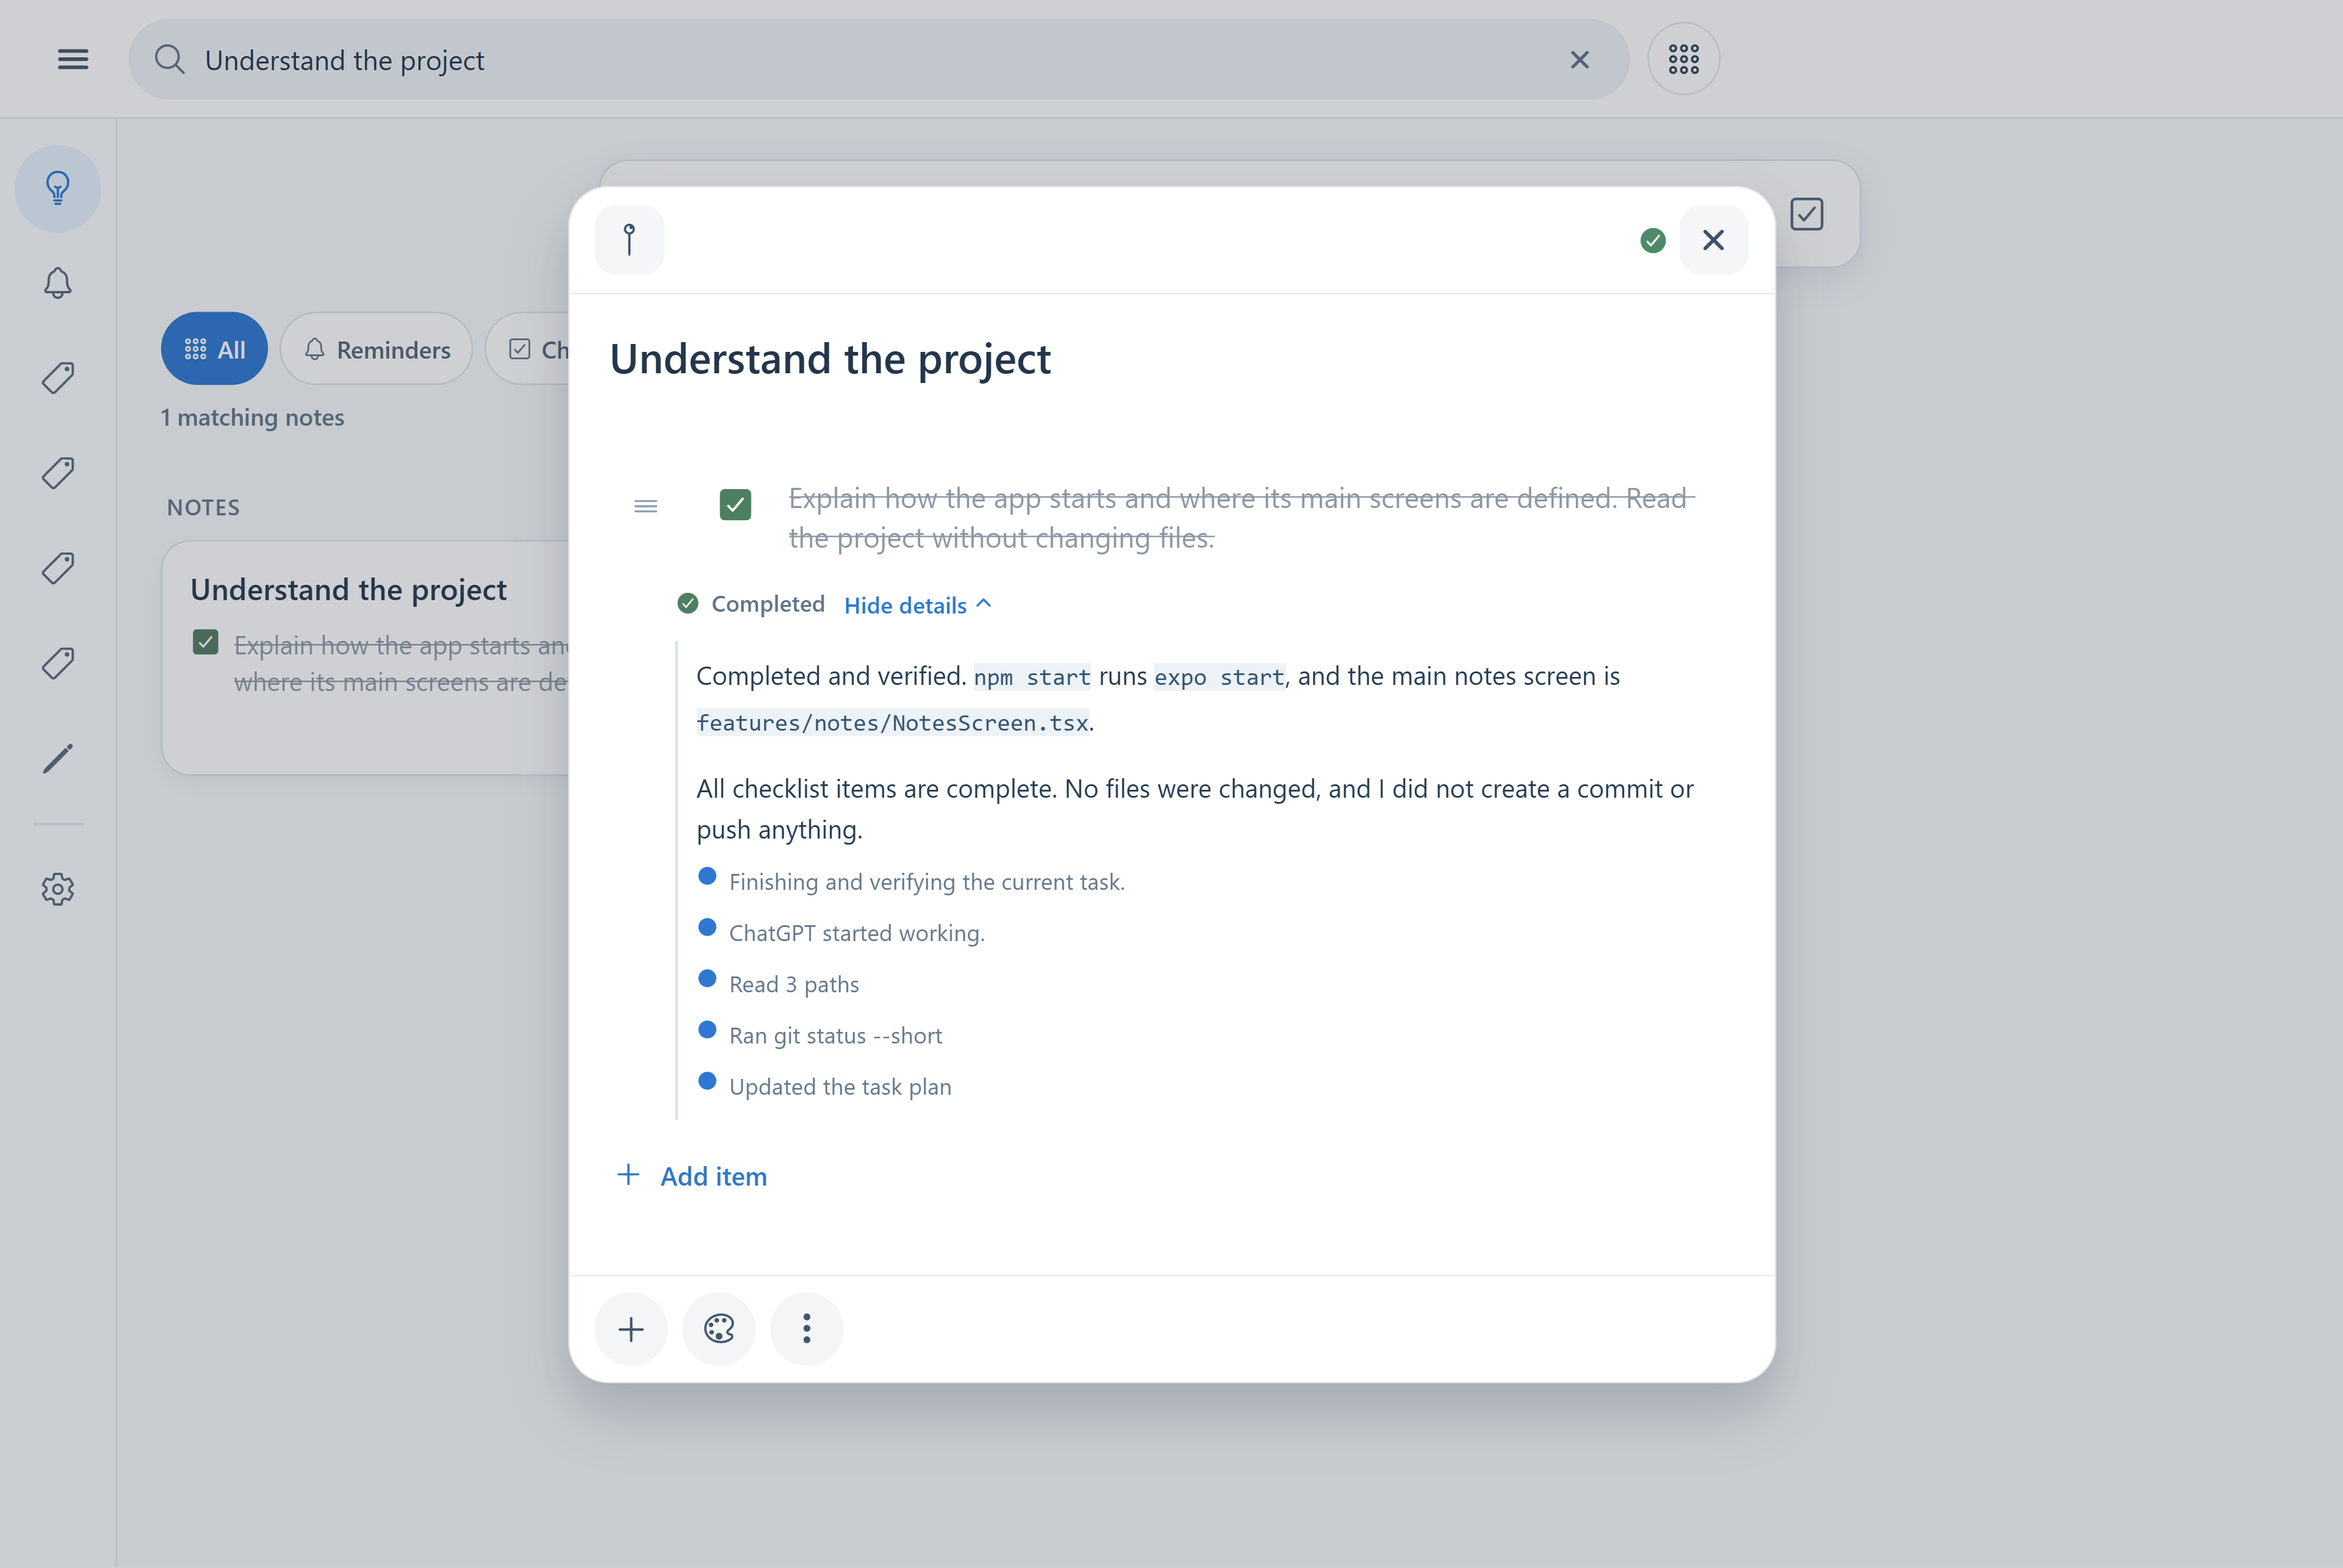The width and height of the screenshot is (2343, 1568).
Task: Close the open note dialog
Action: [1713, 240]
